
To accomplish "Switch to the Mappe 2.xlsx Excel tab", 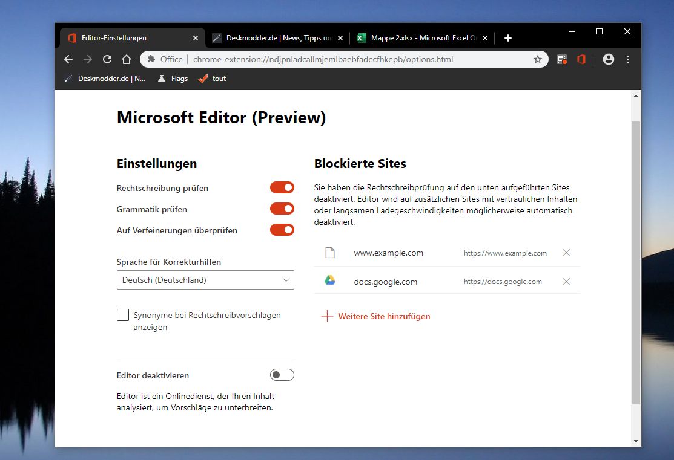I will [x=422, y=38].
